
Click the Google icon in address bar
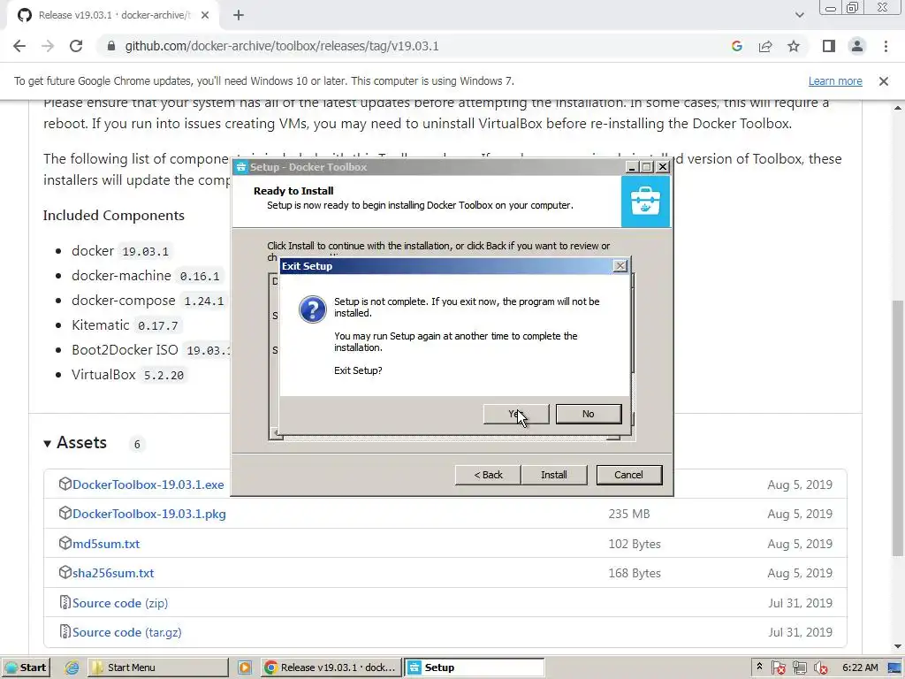736,46
